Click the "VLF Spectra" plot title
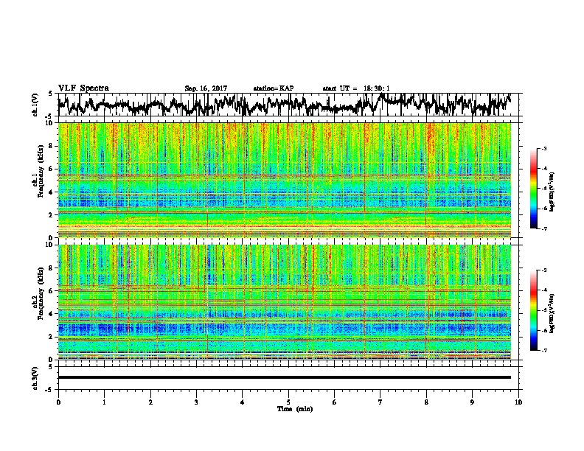This screenshot has width=584, height=451. click(x=83, y=88)
